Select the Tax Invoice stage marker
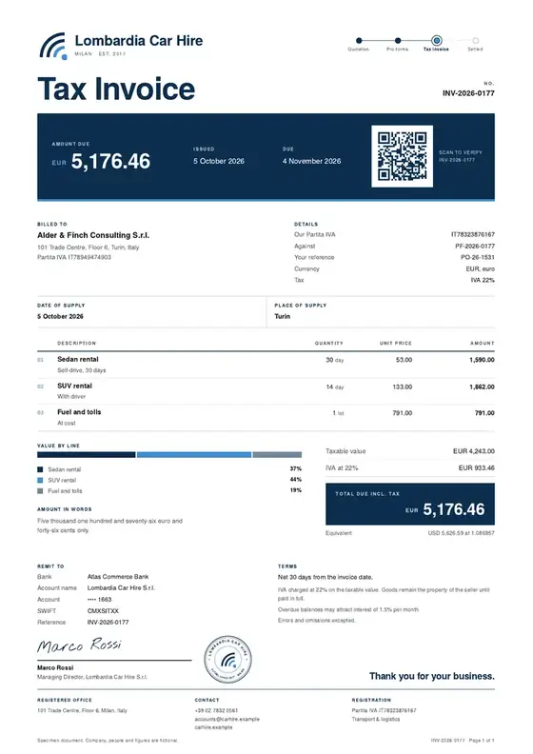Screen dimensions: 533x754 click(x=437, y=41)
